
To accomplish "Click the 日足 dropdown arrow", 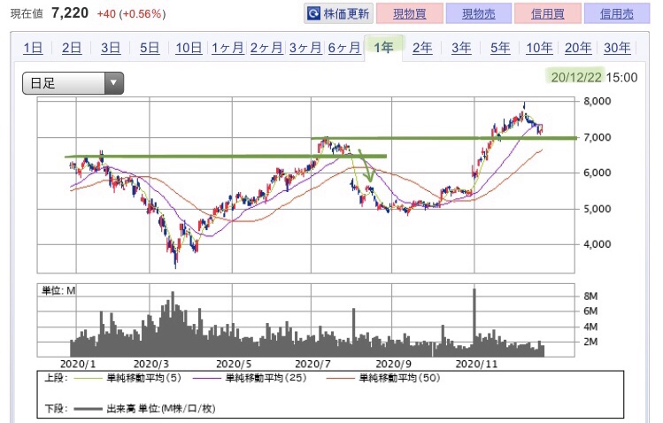I will pyautogui.click(x=113, y=83).
